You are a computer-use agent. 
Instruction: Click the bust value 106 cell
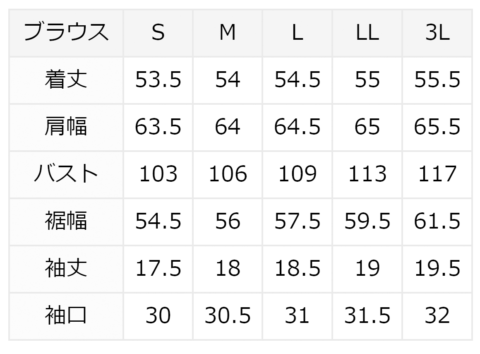click(228, 175)
